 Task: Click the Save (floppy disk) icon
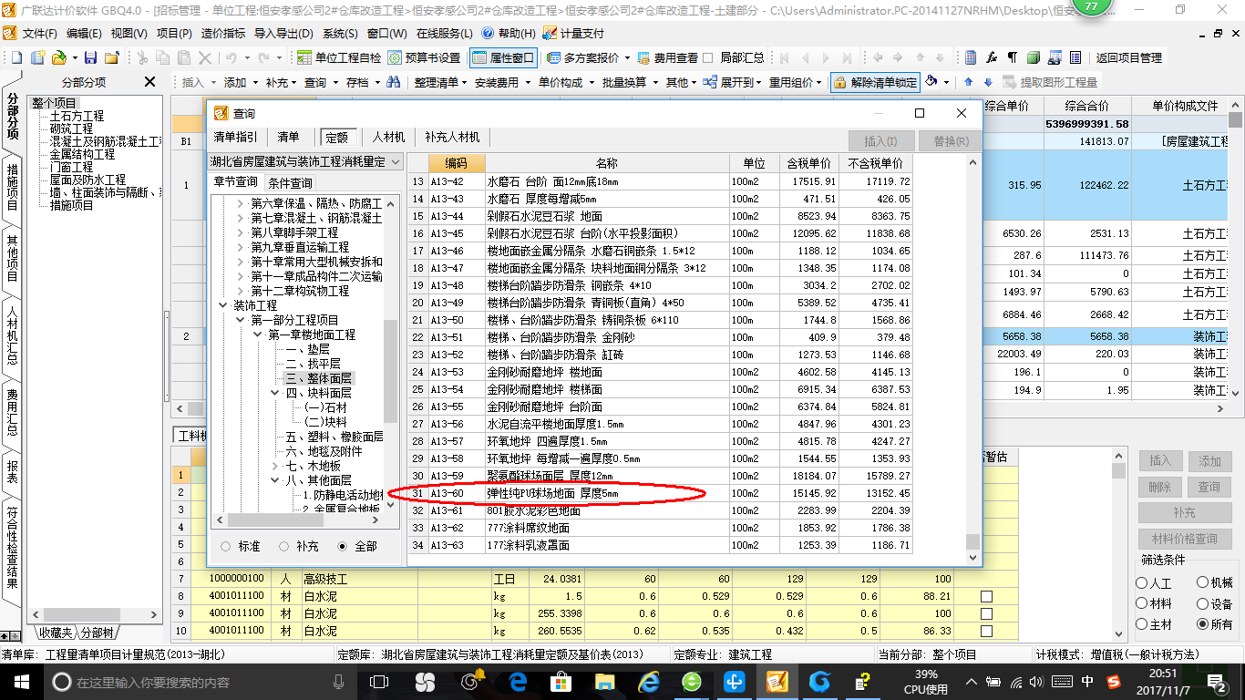[92, 57]
